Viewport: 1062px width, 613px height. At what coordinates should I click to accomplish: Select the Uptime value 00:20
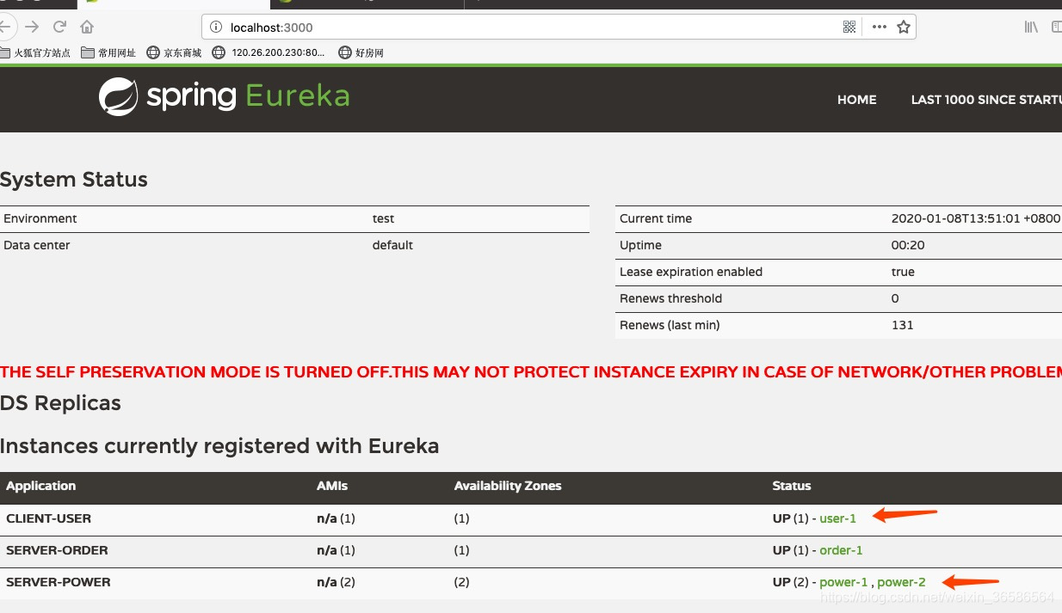[908, 245]
